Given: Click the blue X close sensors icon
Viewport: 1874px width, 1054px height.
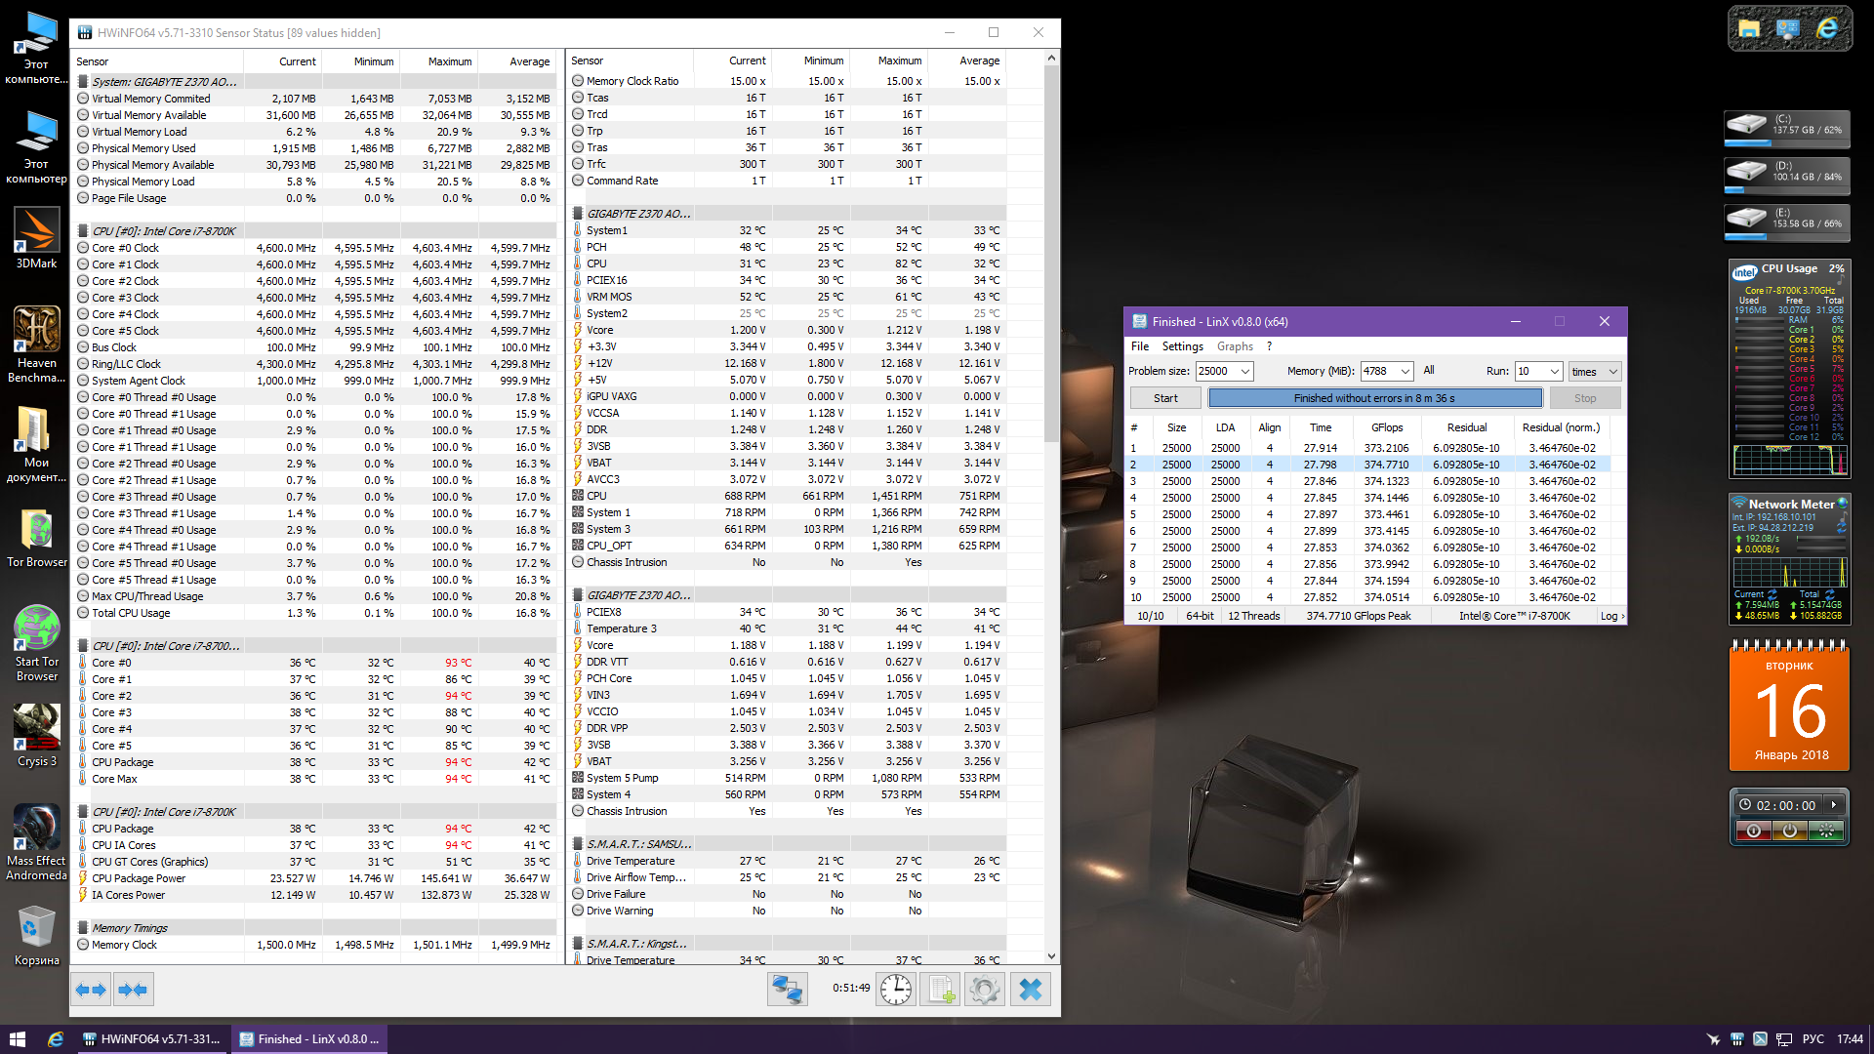Looking at the screenshot, I should [x=1030, y=990].
